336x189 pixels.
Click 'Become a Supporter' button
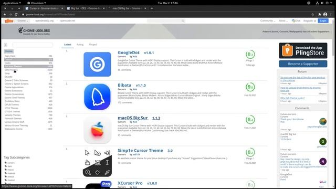click(x=303, y=64)
